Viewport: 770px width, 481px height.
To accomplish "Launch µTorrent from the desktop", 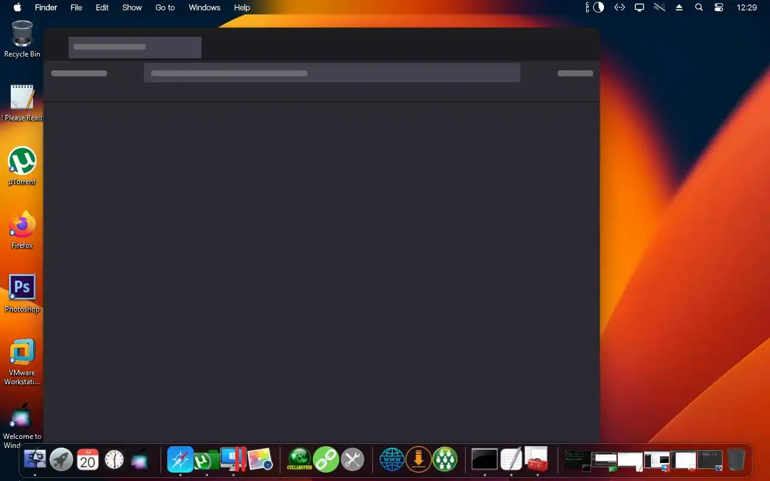I will (22, 167).
